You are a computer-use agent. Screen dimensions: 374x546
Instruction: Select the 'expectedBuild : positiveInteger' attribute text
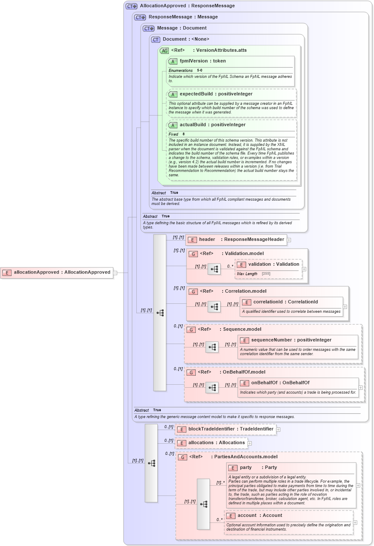coord(216,94)
